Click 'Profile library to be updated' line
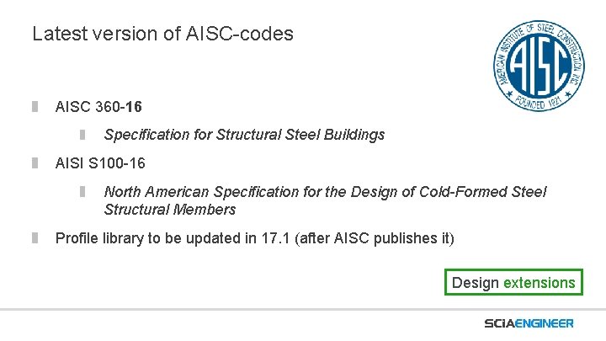Screen dimensions: 606x341 255,238
